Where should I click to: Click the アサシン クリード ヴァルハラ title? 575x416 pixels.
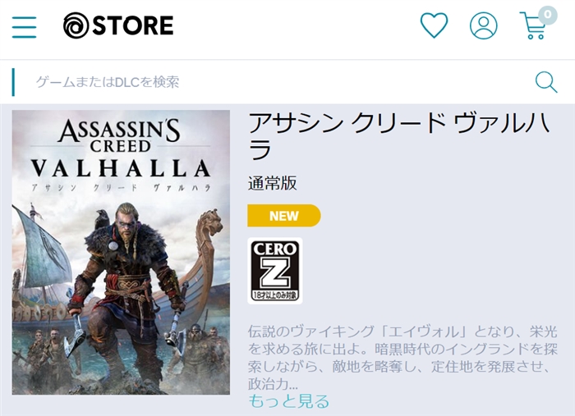pyautogui.click(x=399, y=136)
